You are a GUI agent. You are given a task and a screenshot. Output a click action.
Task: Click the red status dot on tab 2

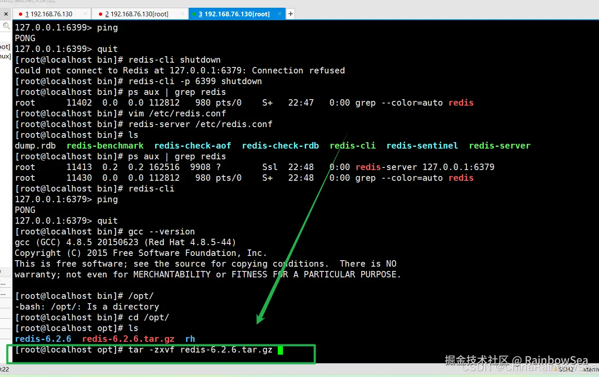tap(100, 14)
